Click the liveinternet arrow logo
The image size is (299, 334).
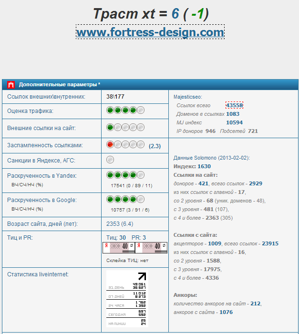(142, 276)
